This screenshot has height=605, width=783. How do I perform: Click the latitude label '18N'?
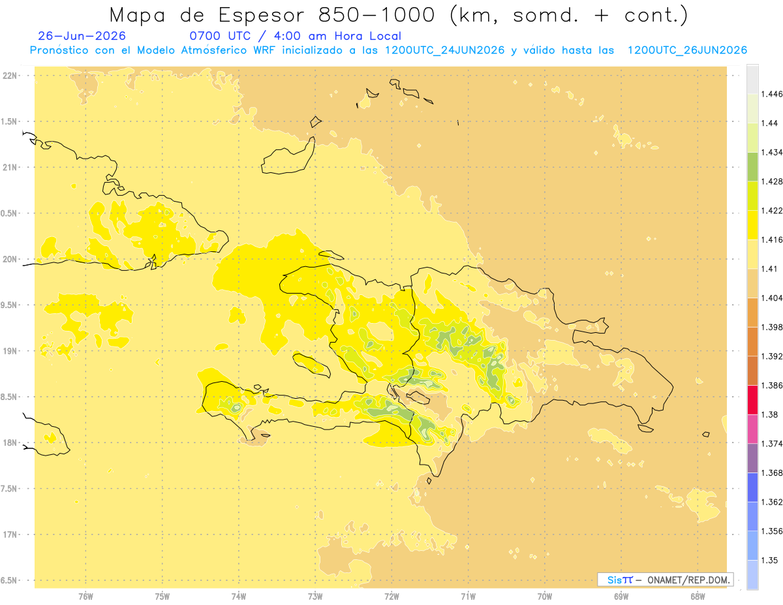pos(10,442)
